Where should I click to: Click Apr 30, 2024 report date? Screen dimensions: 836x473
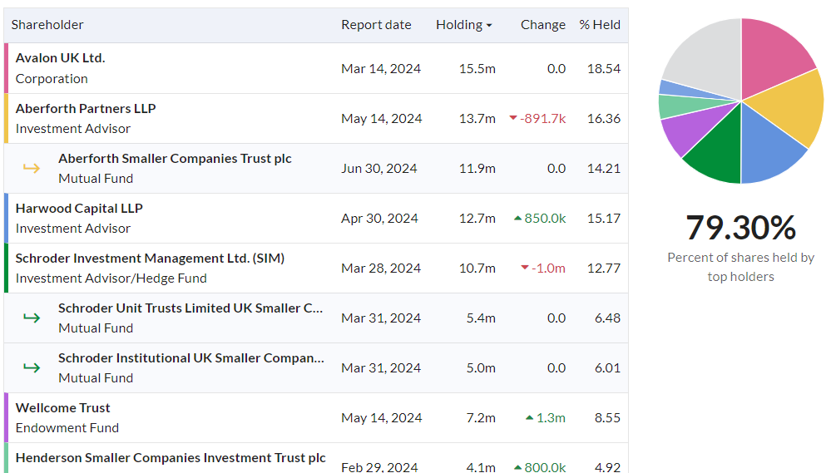[x=379, y=219]
